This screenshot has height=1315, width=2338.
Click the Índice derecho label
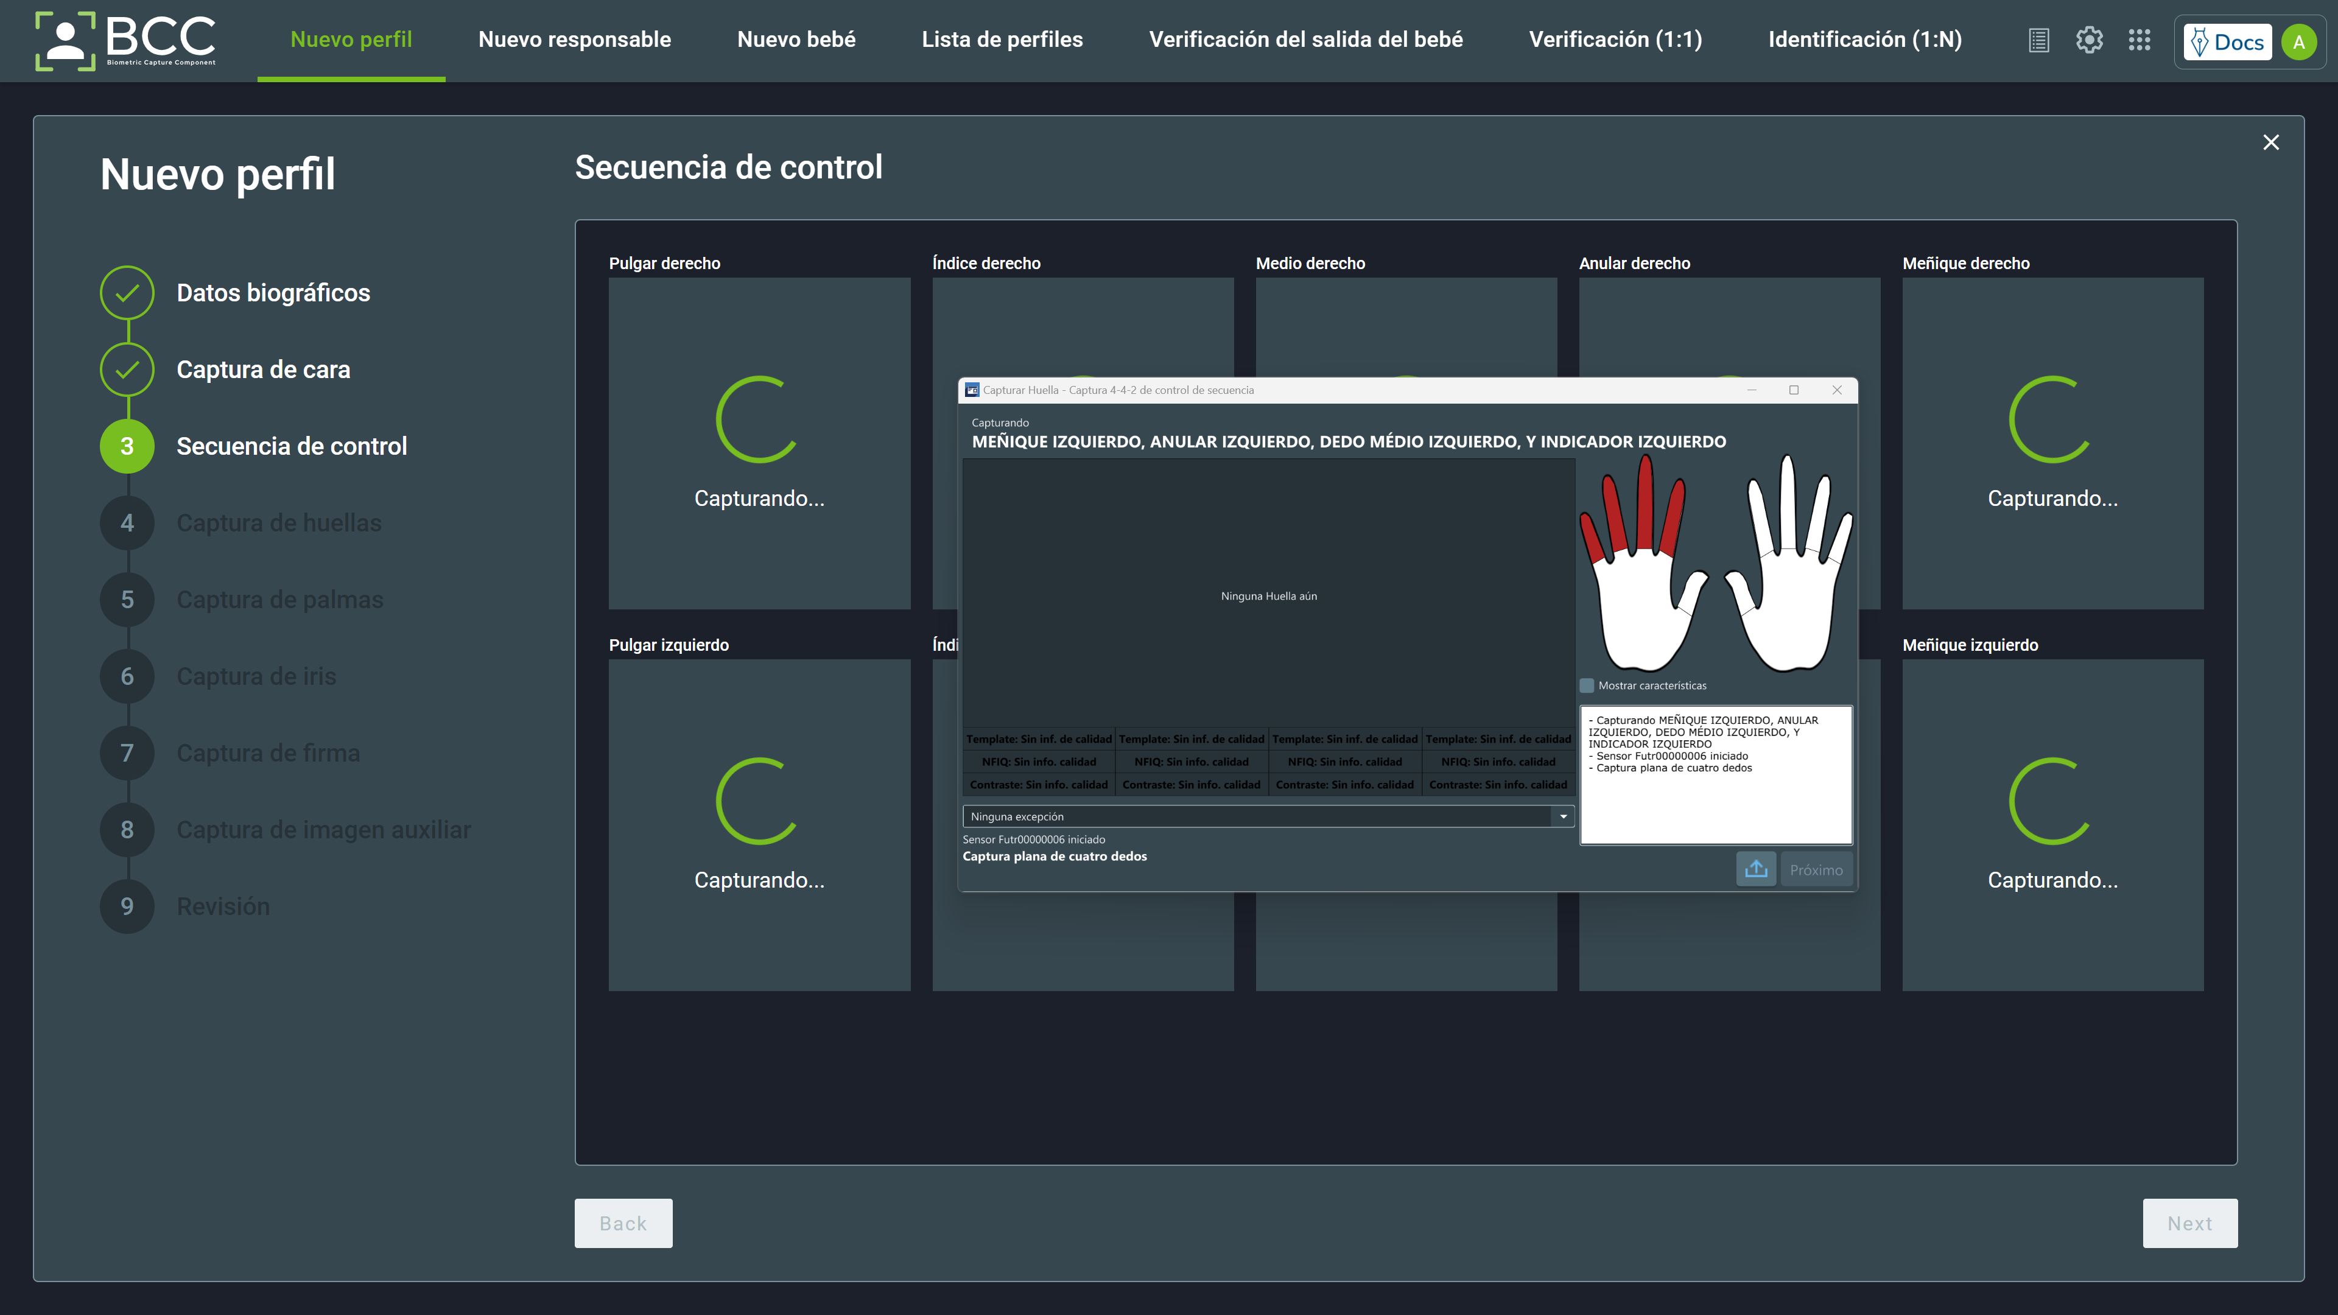(x=986, y=263)
